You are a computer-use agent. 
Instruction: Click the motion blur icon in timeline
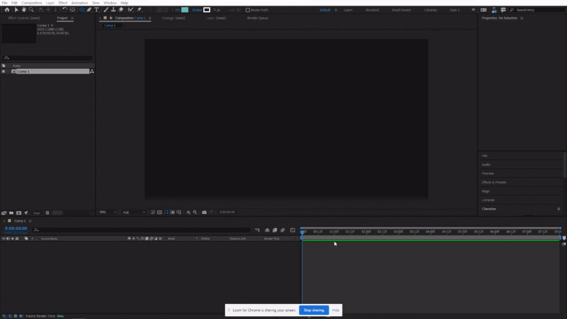point(283,230)
